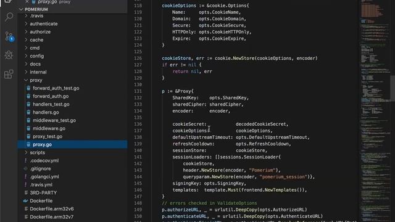Open the 3RD-PARTY file

(x=43, y=193)
